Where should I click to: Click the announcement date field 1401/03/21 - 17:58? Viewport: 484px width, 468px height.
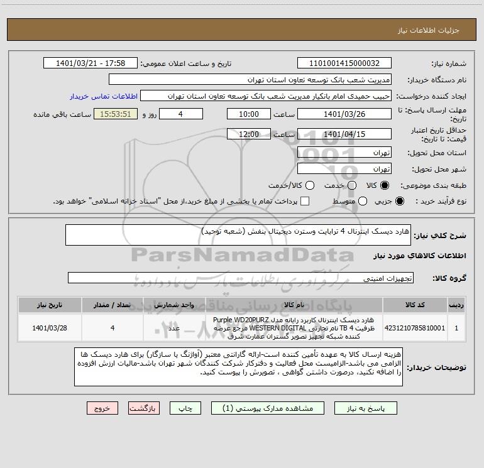(91, 63)
